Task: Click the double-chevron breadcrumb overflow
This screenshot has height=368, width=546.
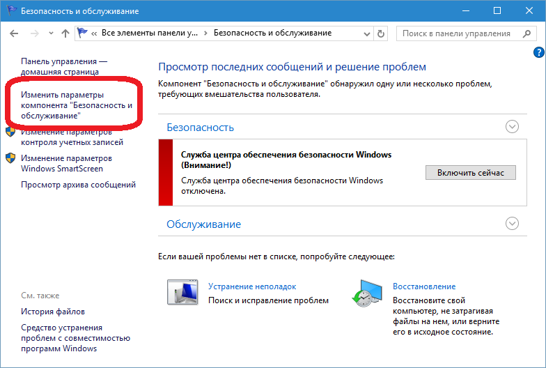Action: point(94,33)
